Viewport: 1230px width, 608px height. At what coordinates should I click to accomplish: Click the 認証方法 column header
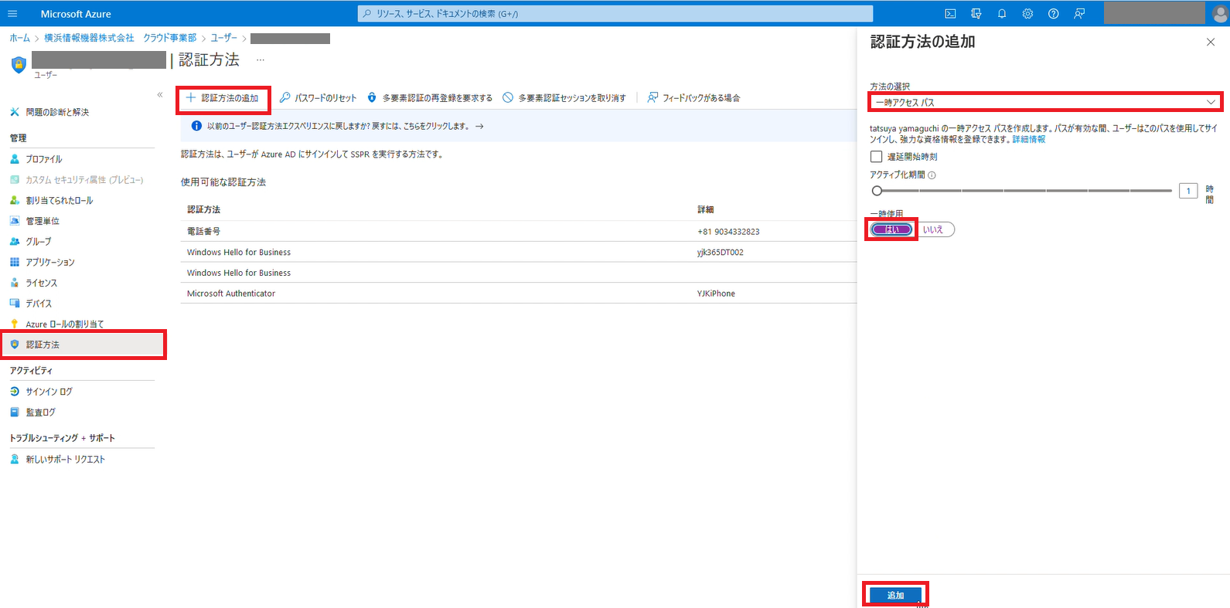coord(203,210)
